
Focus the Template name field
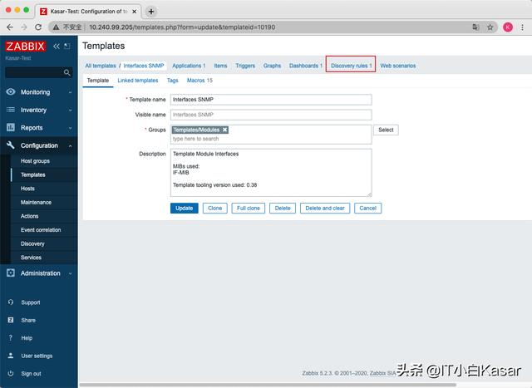pyautogui.click(x=271, y=100)
